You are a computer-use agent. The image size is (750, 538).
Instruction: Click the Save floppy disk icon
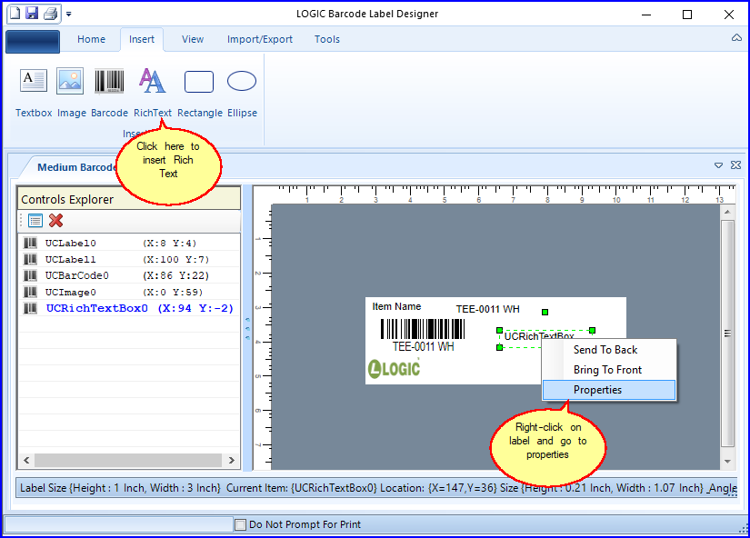point(32,13)
